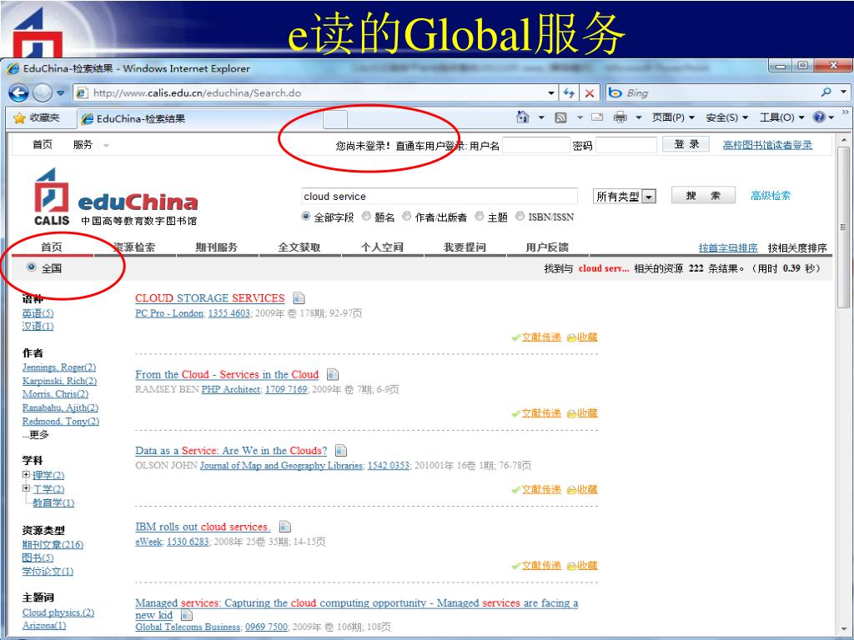The height and width of the screenshot is (640, 854).
Task: Click the vertical page scrollbar thumb
Action: (x=843, y=227)
